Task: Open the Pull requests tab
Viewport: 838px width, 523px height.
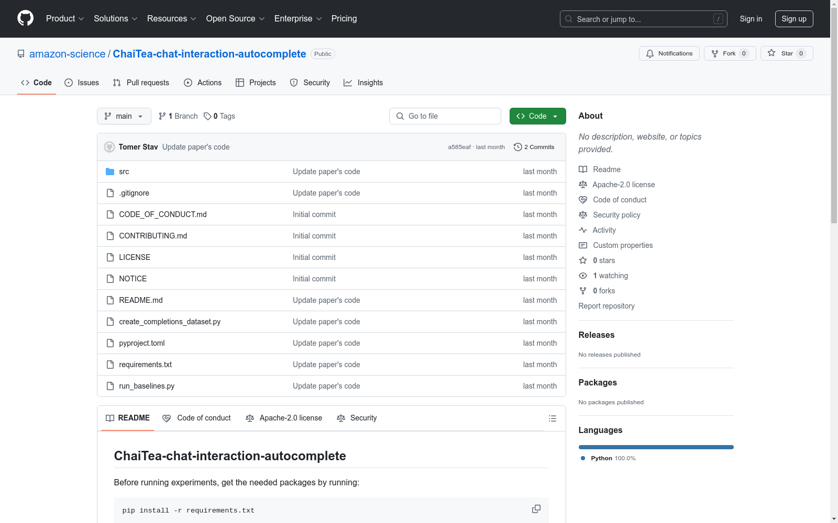Action: [x=141, y=83]
